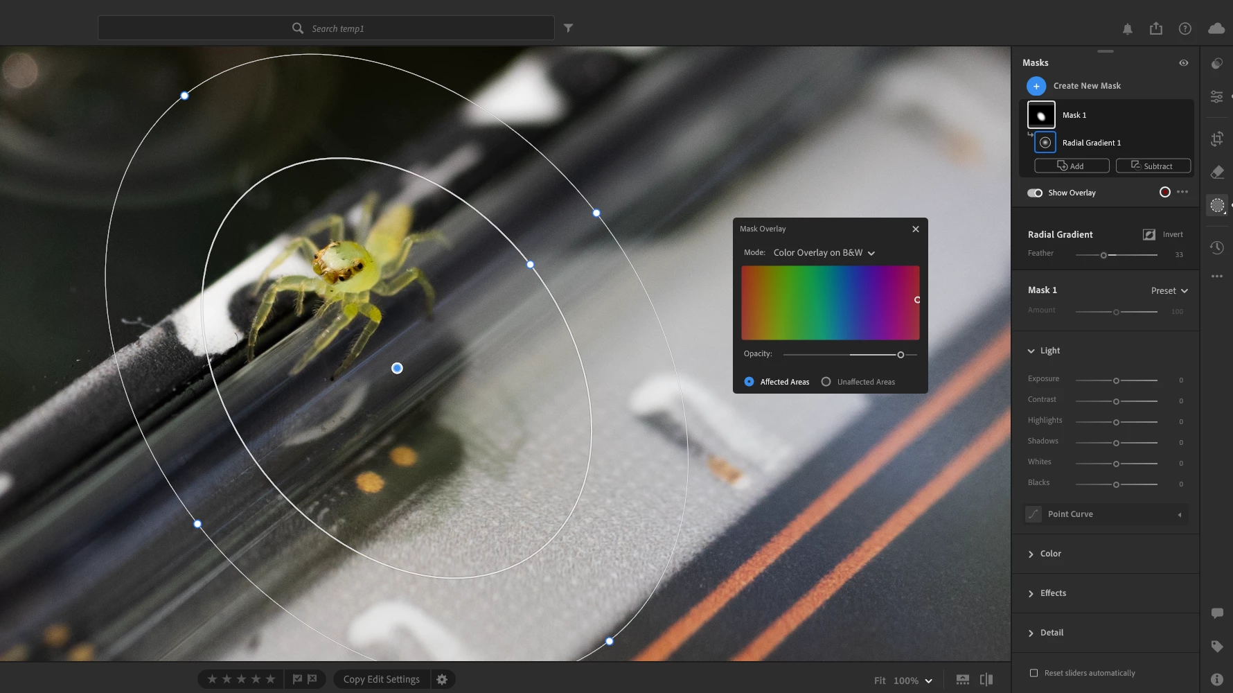
Task: Open the cloud sync status icon
Action: 1216,28
